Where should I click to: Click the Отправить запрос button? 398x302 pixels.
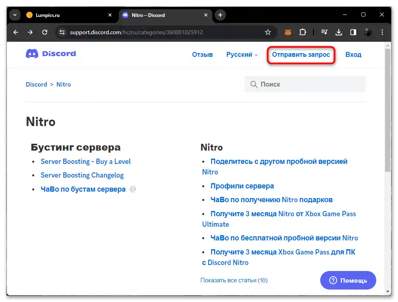point(301,54)
